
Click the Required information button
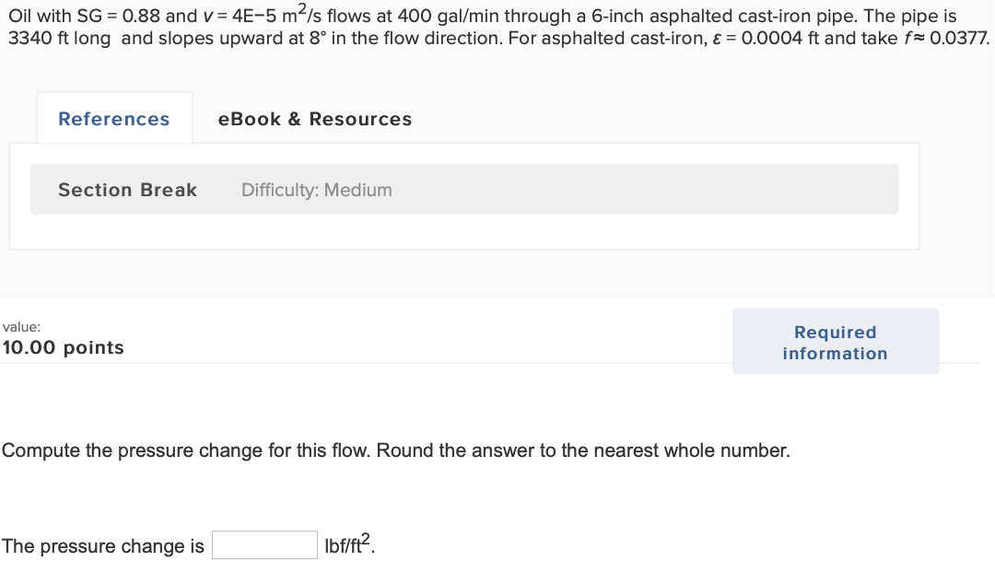(x=835, y=342)
